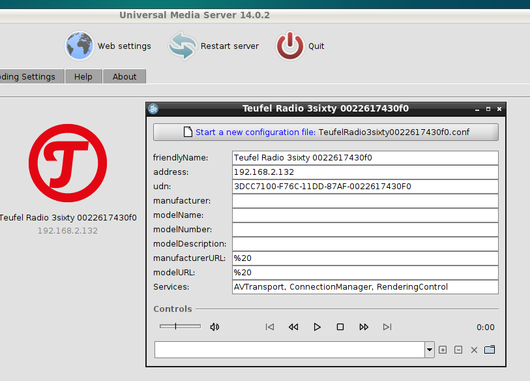
Task: Click the empty modelNumber field
Action: pyautogui.click(x=365, y=230)
